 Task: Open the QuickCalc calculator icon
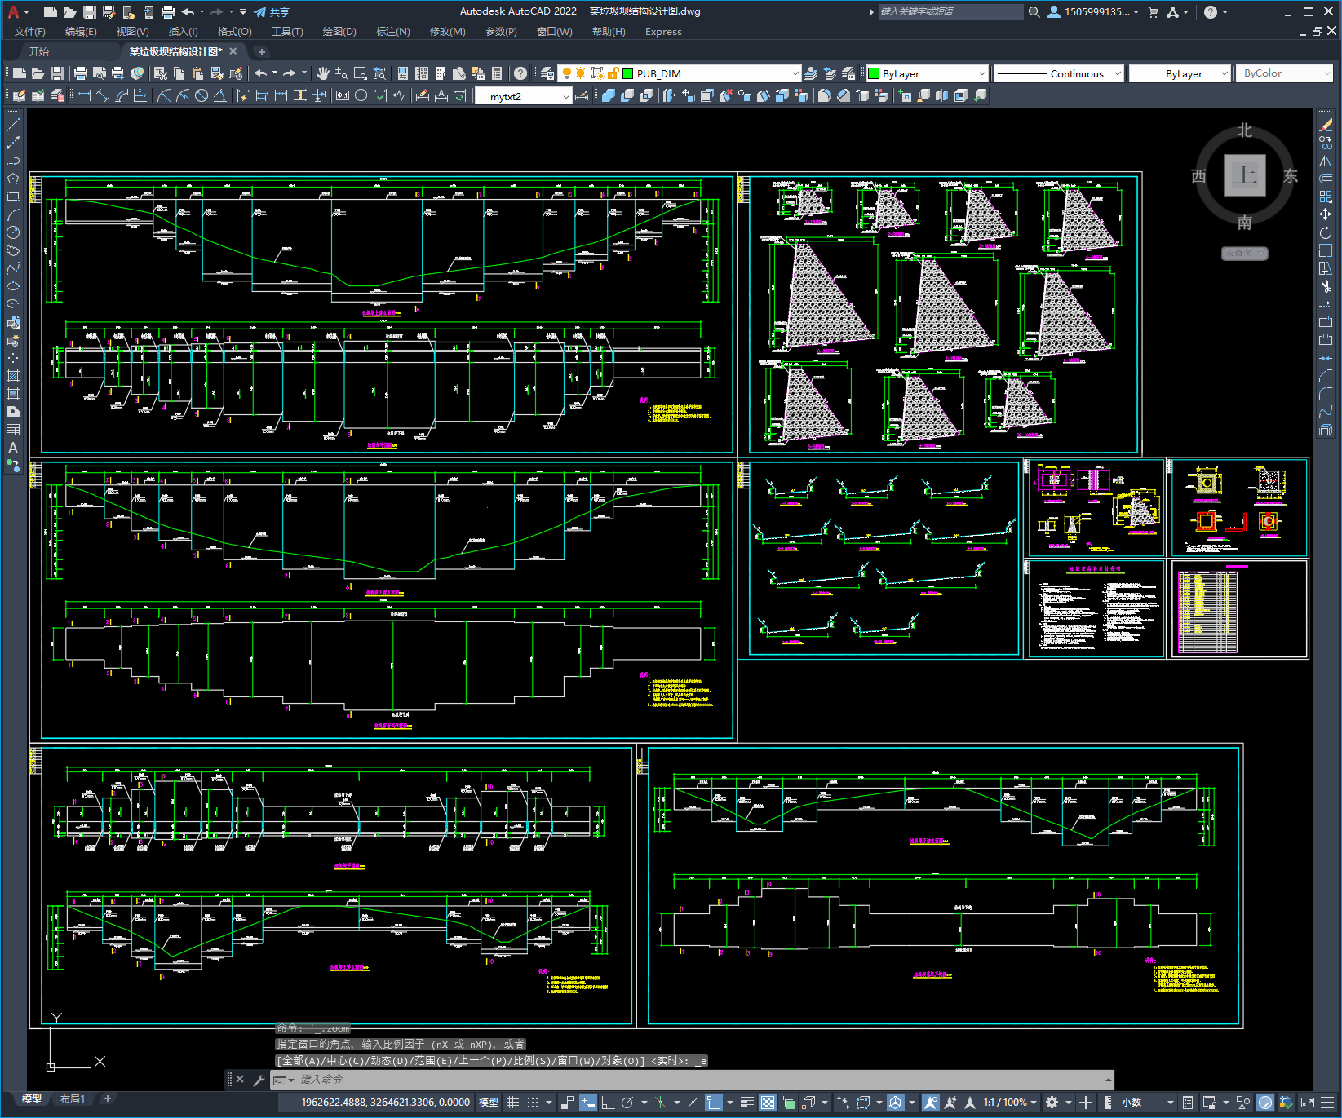497,73
